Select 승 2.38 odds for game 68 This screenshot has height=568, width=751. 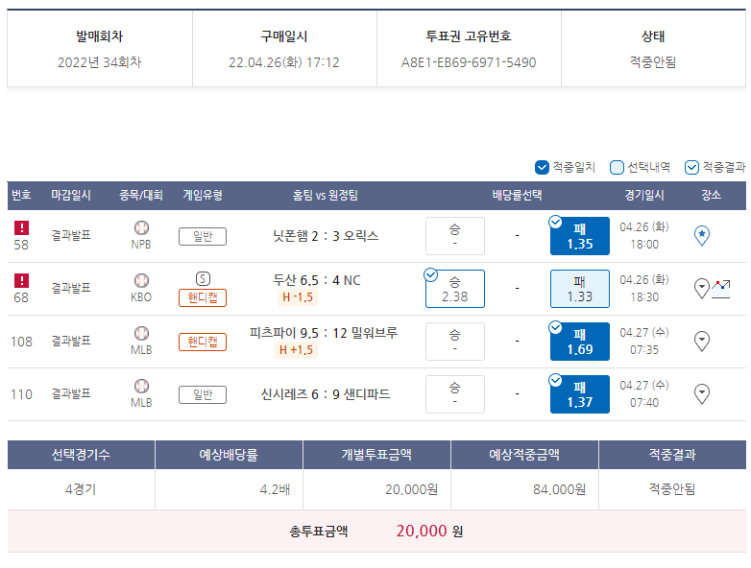(455, 289)
